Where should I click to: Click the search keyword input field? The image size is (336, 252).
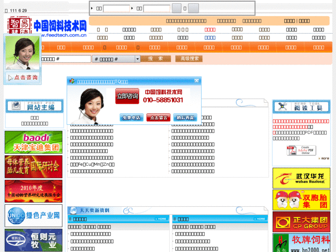(x=66, y=59)
